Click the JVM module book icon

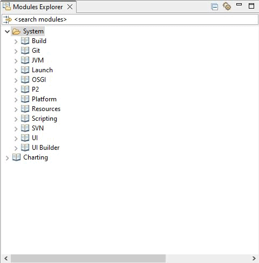[x=25, y=60]
